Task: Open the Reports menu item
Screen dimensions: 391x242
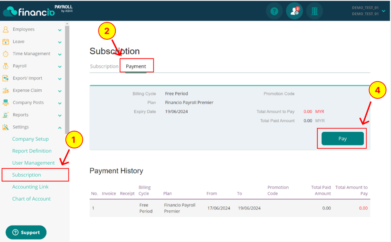Action: pyautogui.click(x=20, y=115)
